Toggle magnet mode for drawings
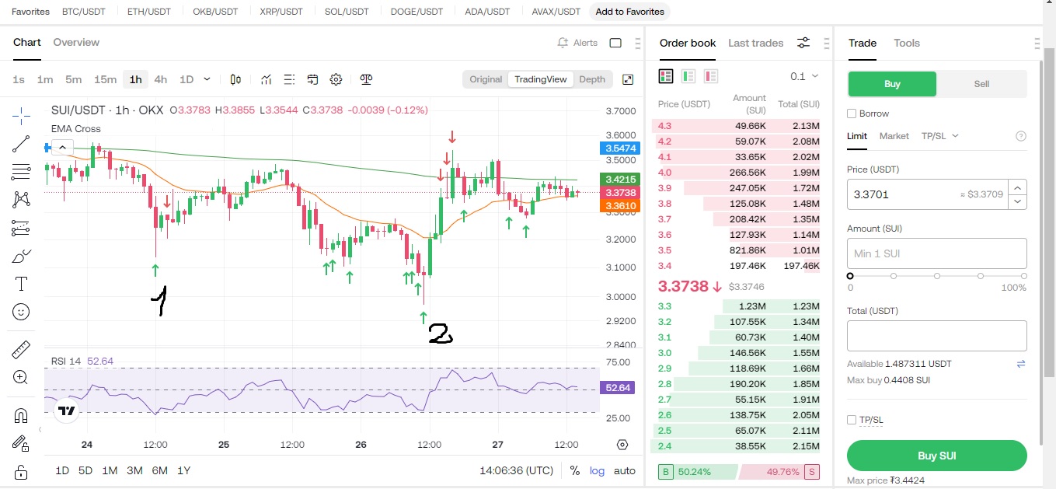Screen dimensions: 1056x489 pyautogui.click(x=21, y=416)
